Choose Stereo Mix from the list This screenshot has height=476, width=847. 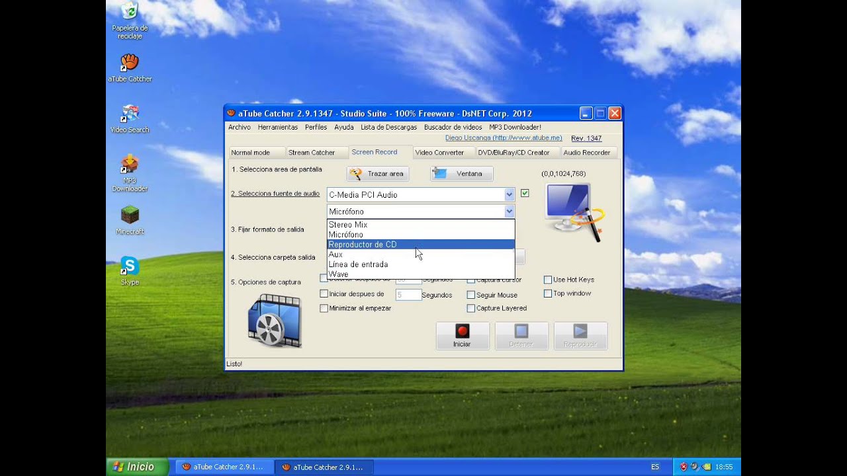pos(421,225)
